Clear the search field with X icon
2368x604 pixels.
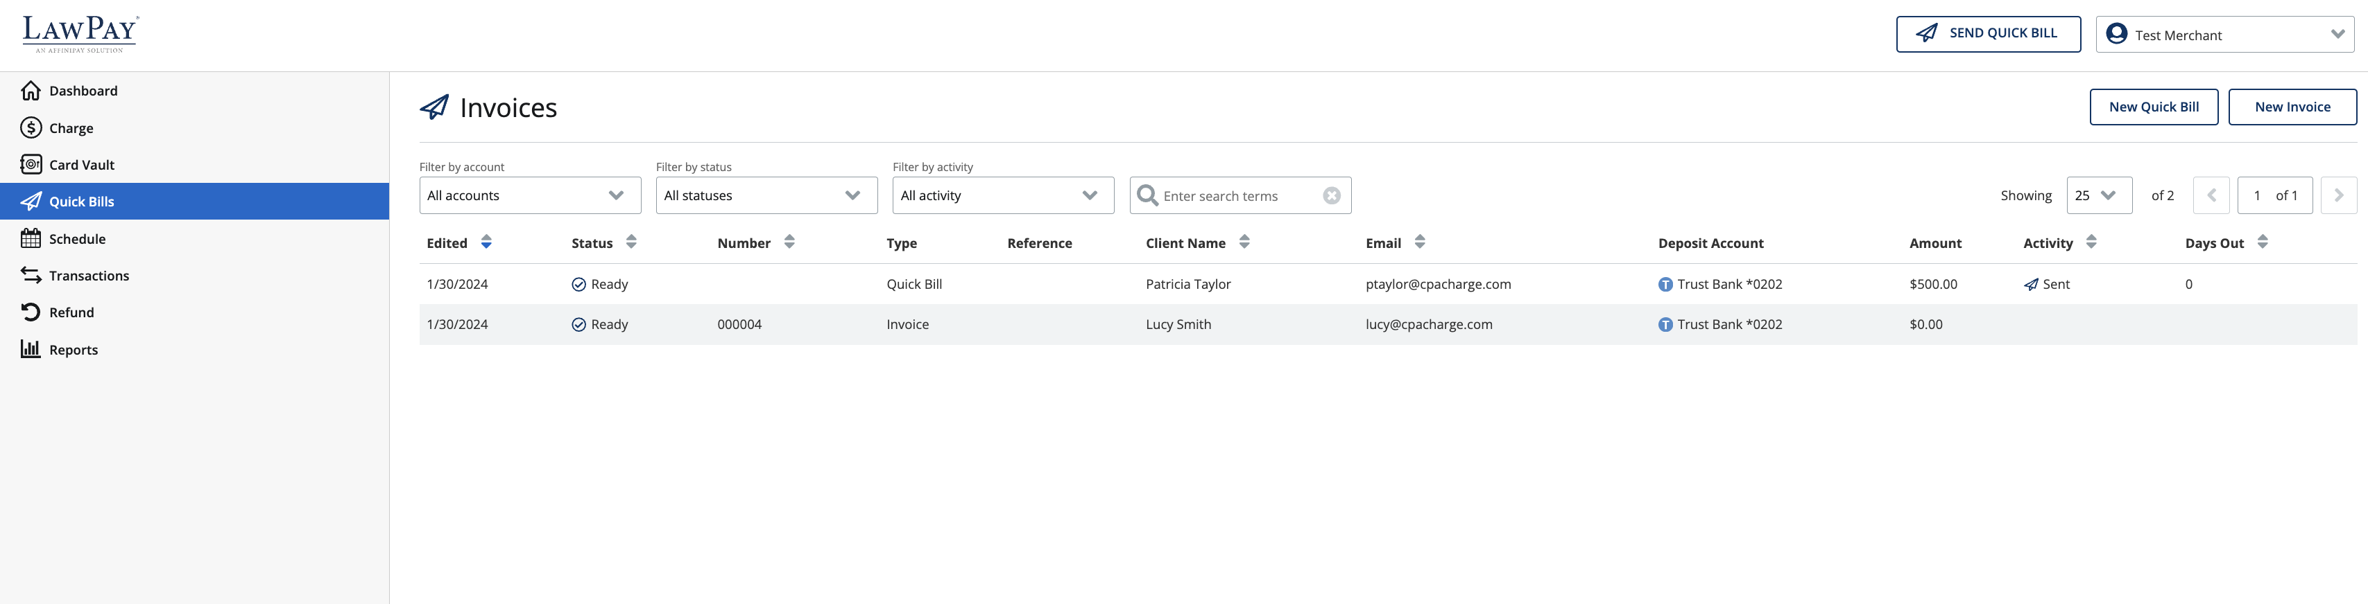tap(1331, 195)
